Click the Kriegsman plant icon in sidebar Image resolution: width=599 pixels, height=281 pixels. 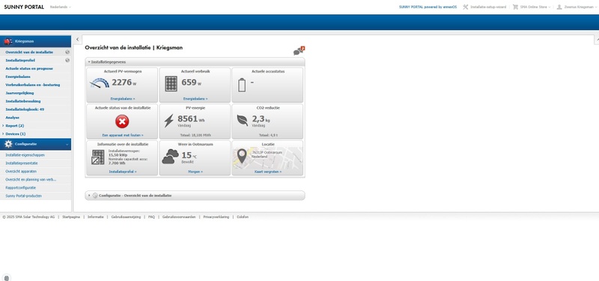tap(8, 41)
